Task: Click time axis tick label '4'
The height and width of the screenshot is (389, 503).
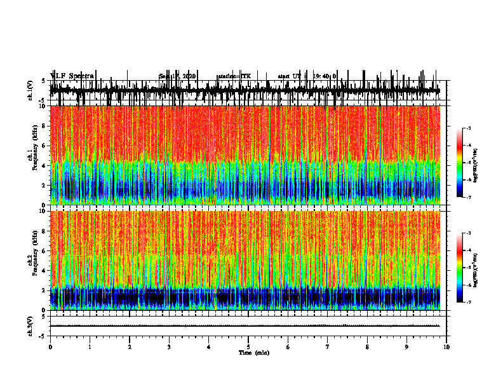Action: click(x=209, y=347)
